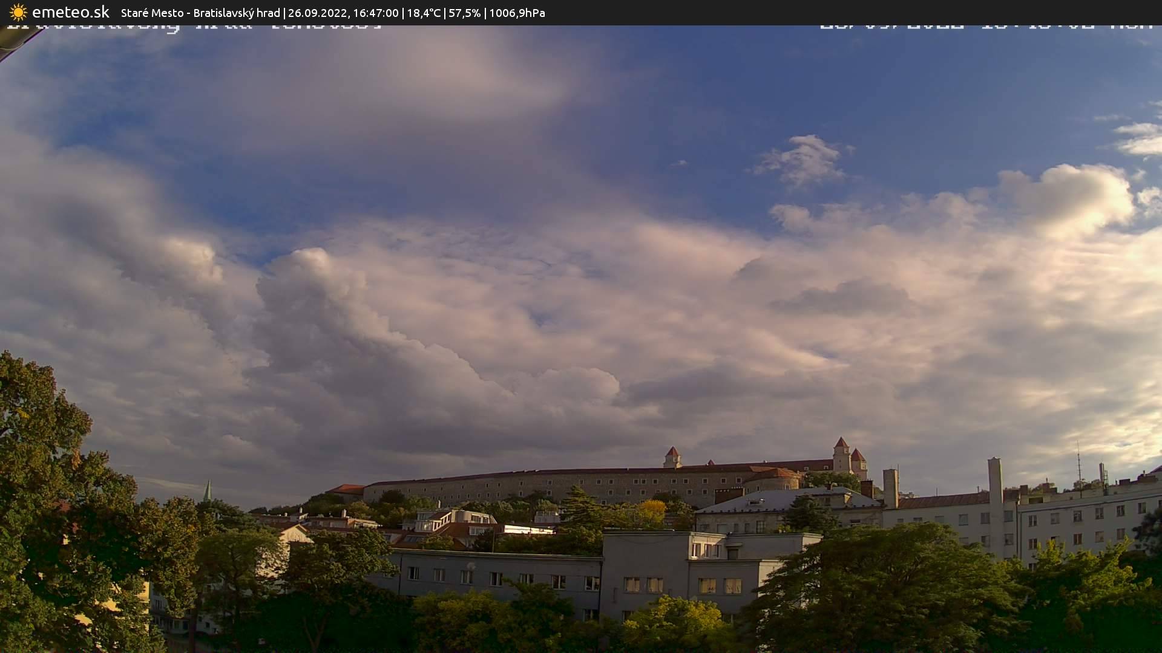This screenshot has height=653, width=1162.
Task: Click the 57,5% humidity reading
Action: 464,13
